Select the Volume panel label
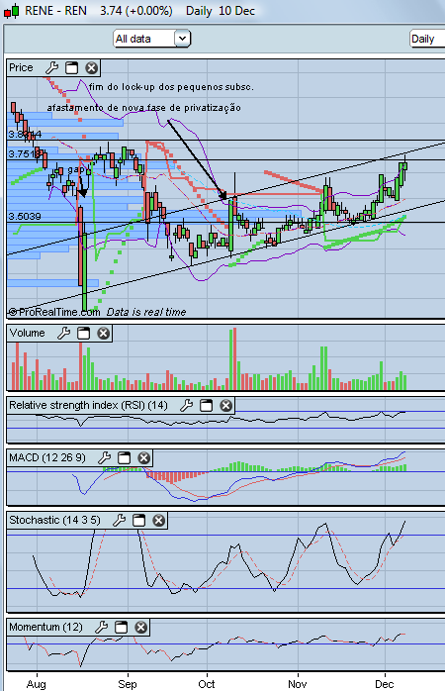The image size is (445, 691). click(28, 334)
